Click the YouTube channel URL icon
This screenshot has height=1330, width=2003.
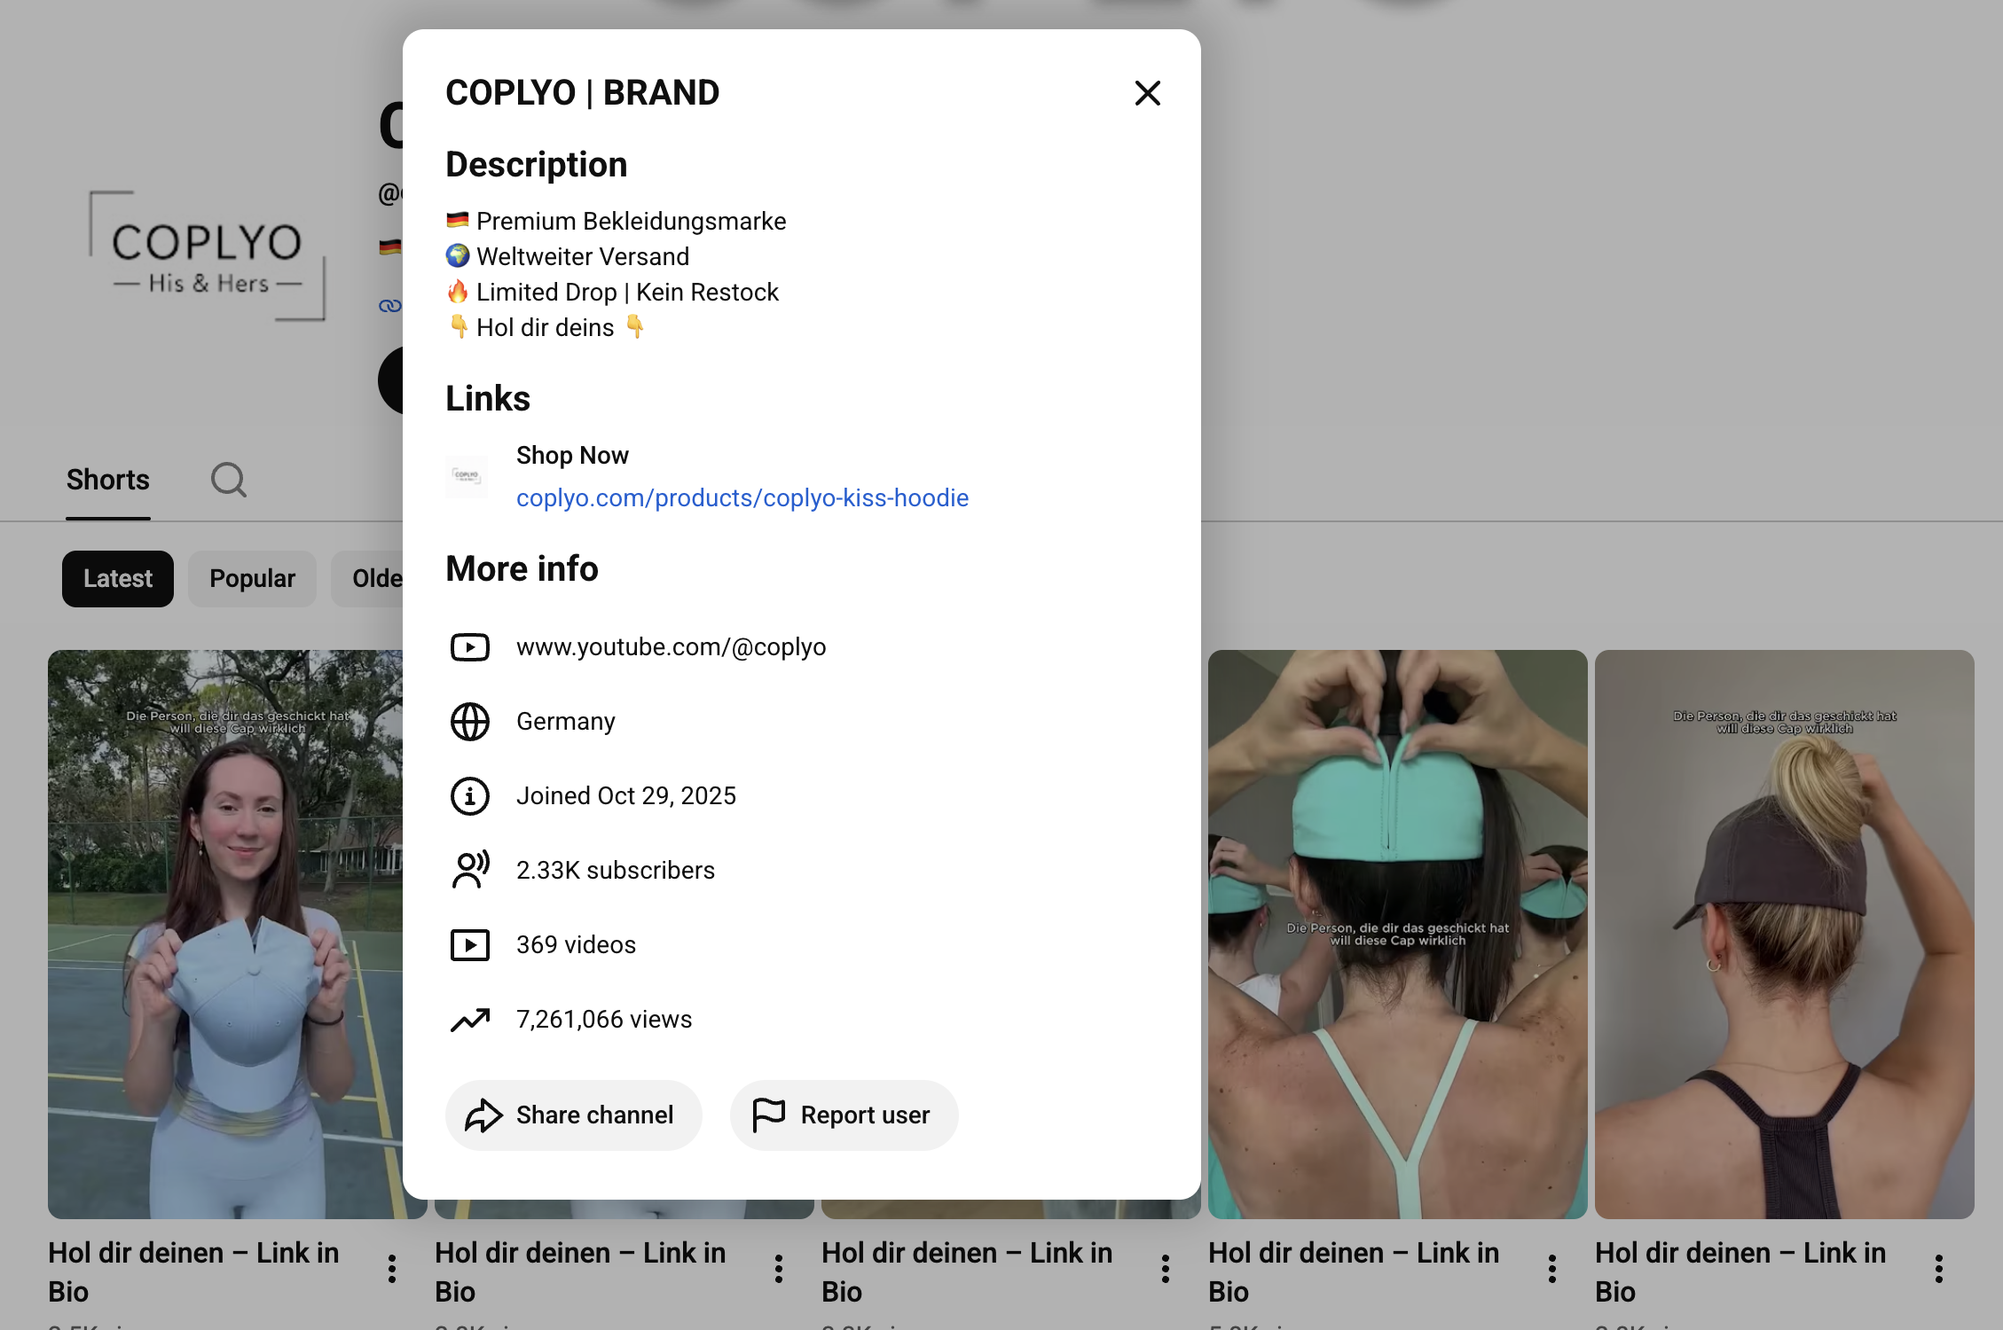point(469,647)
